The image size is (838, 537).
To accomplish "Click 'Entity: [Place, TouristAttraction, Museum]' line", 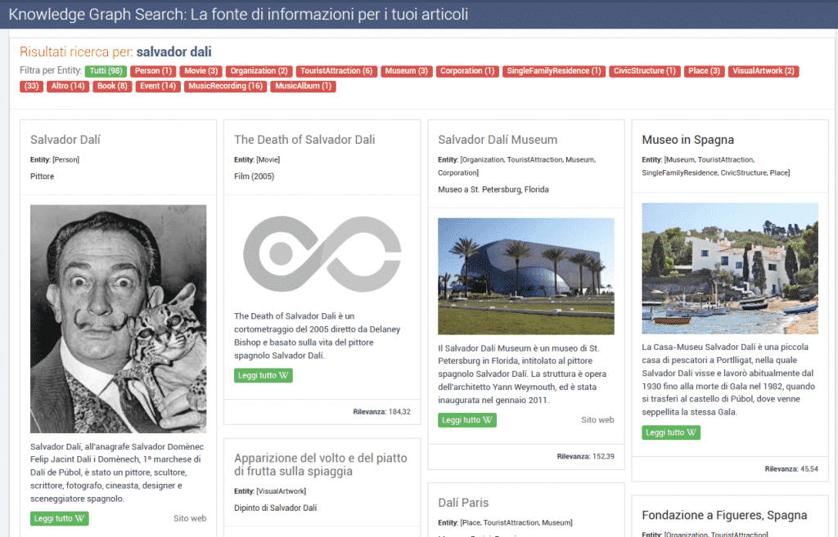I will pyautogui.click(x=505, y=522).
